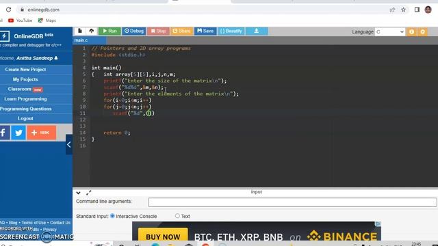Click the Command line arguments field

pyautogui.click(x=292, y=202)
